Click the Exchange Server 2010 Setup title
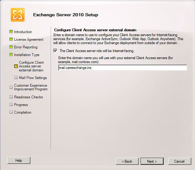 [65, 15]
